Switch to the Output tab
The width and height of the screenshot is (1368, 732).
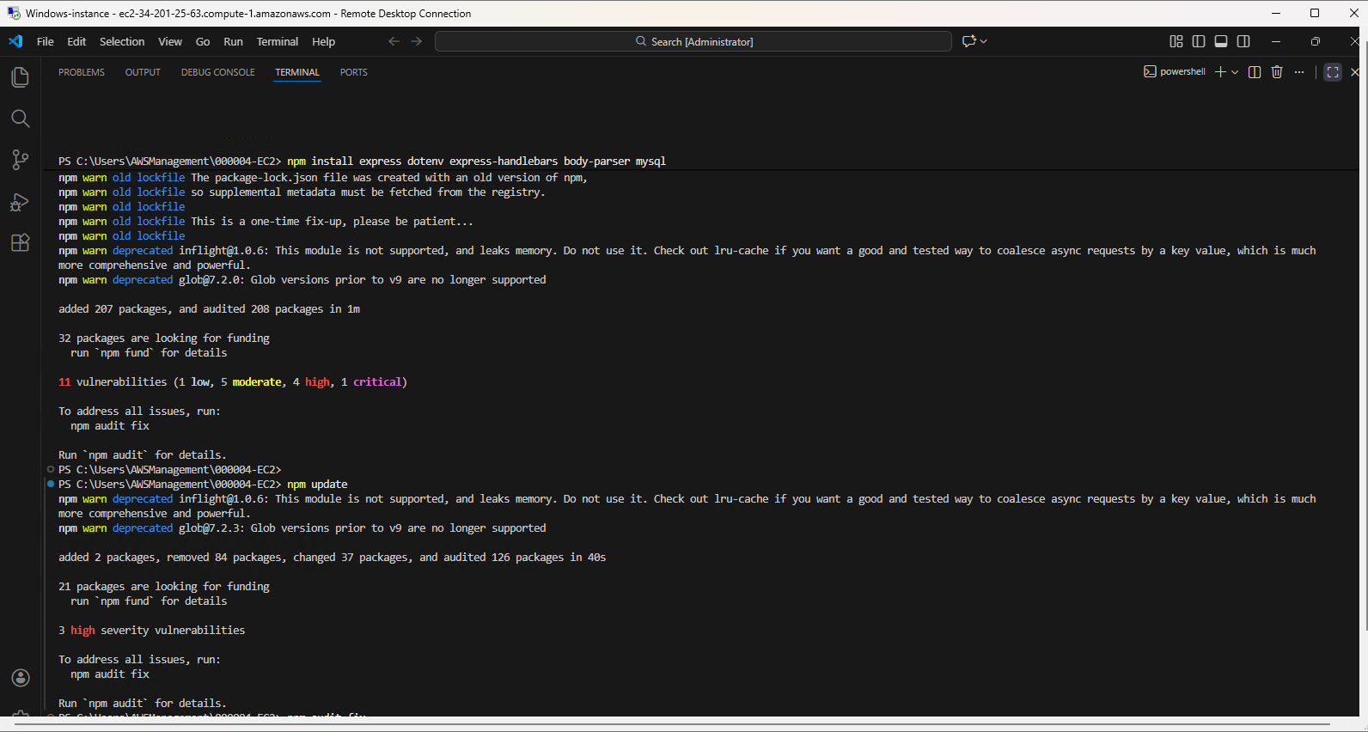[x=143, y=72]
